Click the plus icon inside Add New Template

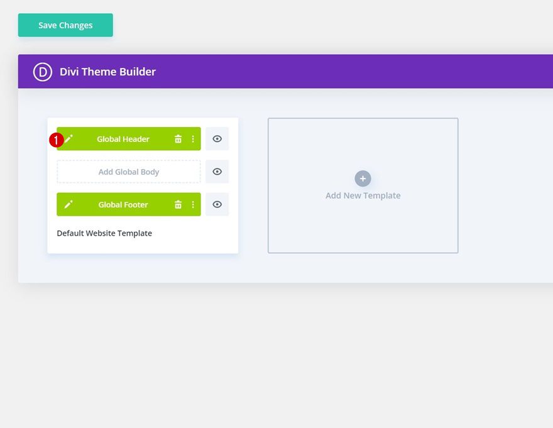click(x=363, y=178)
